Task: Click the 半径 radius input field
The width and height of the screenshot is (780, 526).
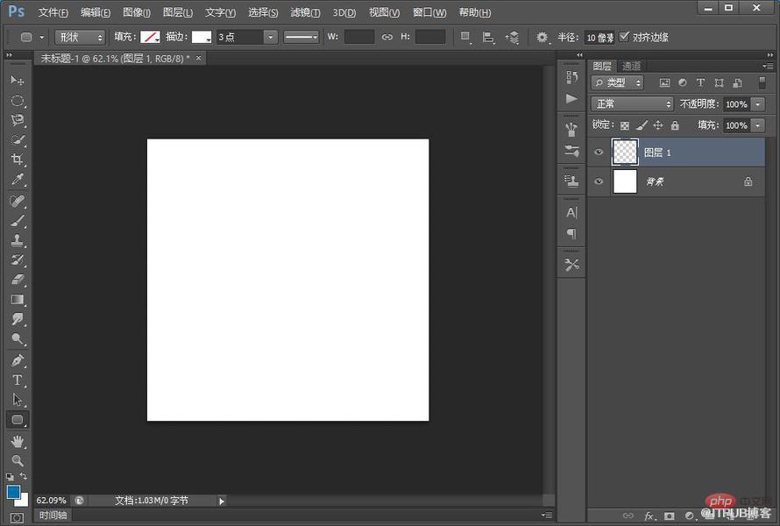Action: point(599,38)
